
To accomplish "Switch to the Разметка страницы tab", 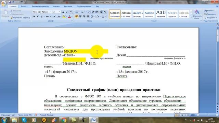I will [x=40, y=6].
